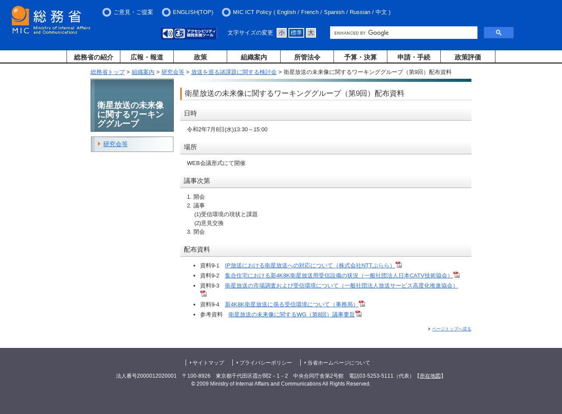Open the 広報・報道 menu
The height and width of the screenshot is (414, 562).
(147, 57)
